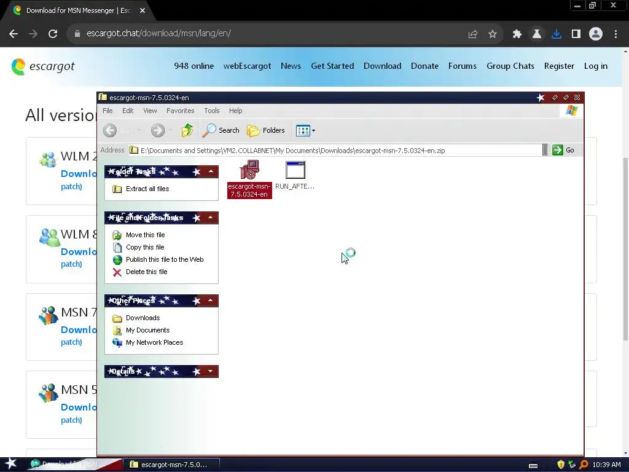This screenshot has height=472, width=629.
Task: Toggle the Folders pane button
Action: click(x=265, y=130)
